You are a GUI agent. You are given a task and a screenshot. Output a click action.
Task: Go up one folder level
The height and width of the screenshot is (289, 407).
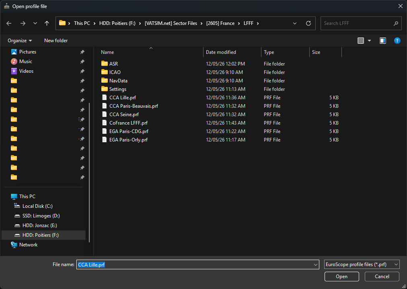47,23
